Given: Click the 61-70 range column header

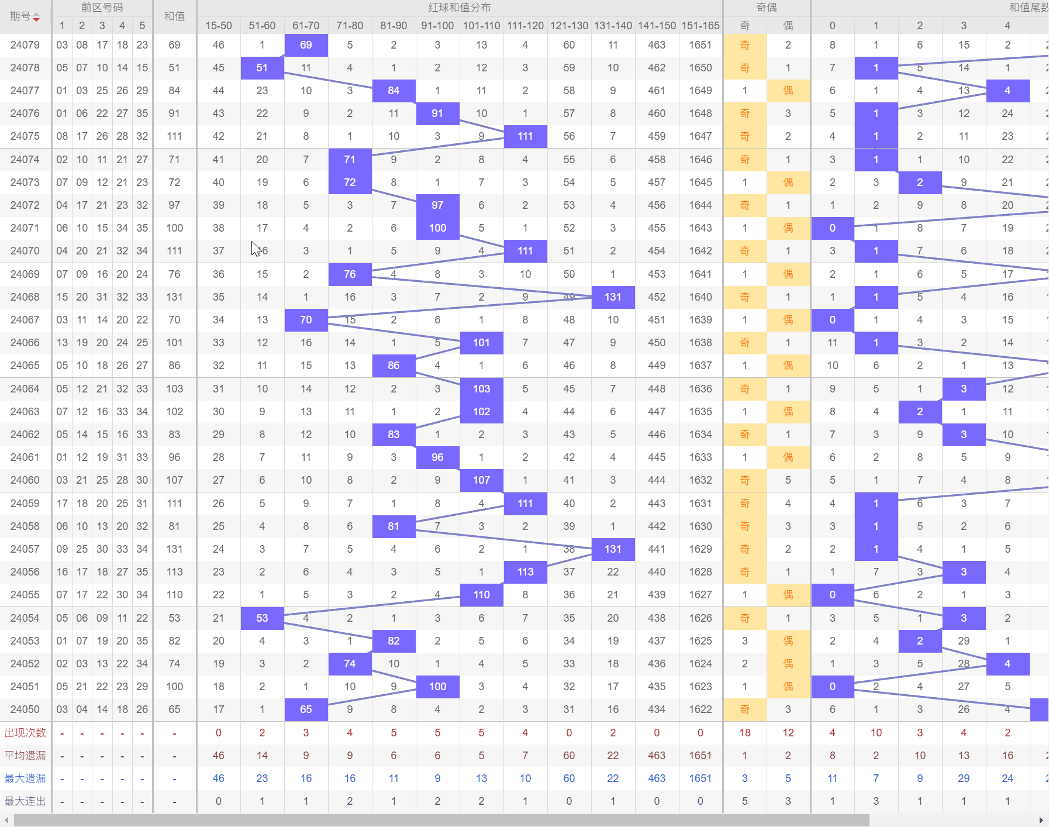Looking at the screenshot, I should click(x=306, y=26).
